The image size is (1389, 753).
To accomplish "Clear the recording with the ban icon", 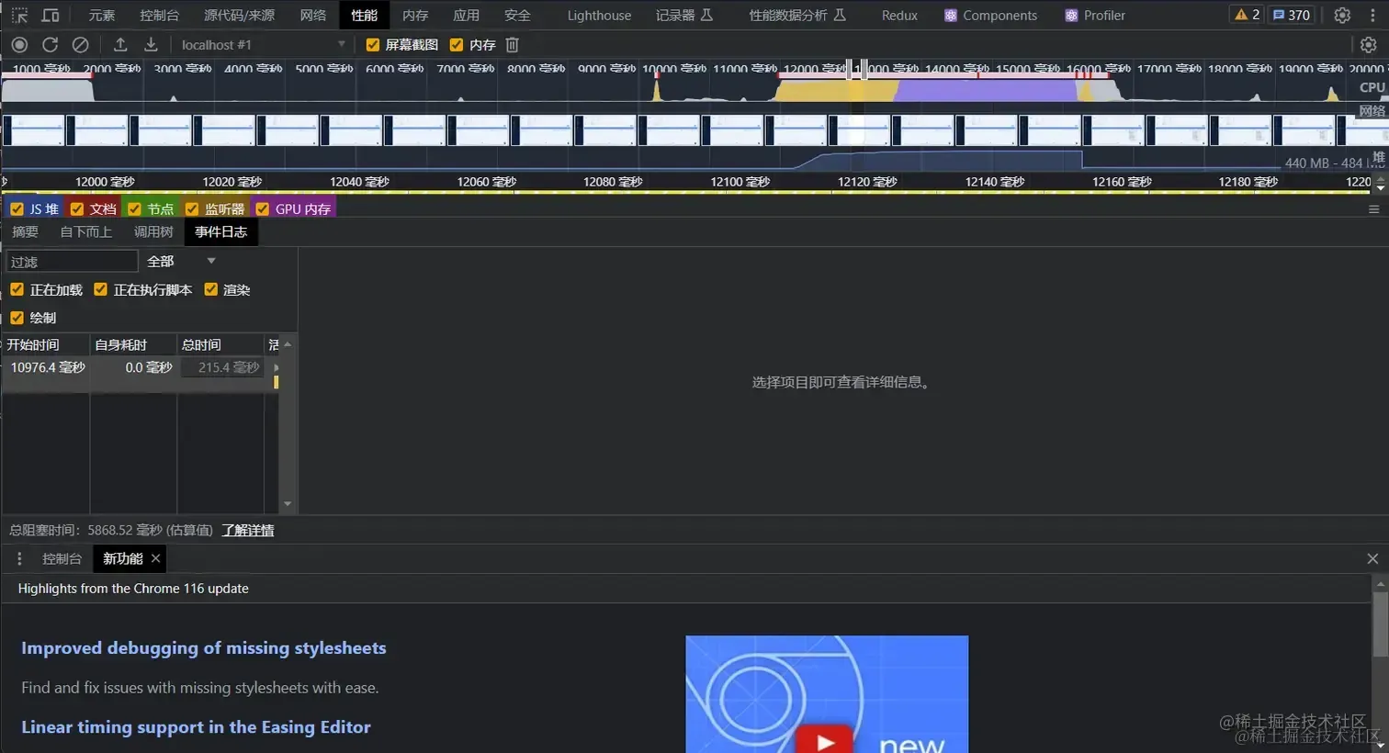I will tap(81, 44).
